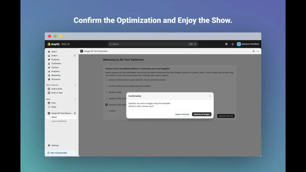Click the Marketing target icon

point(49,75)
